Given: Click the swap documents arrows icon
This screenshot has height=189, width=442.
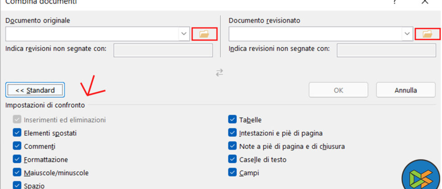Looking at the screenshot, I should coord(220,72).
